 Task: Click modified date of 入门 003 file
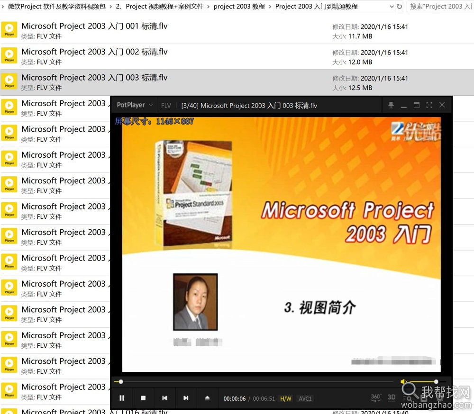(370, 78)
